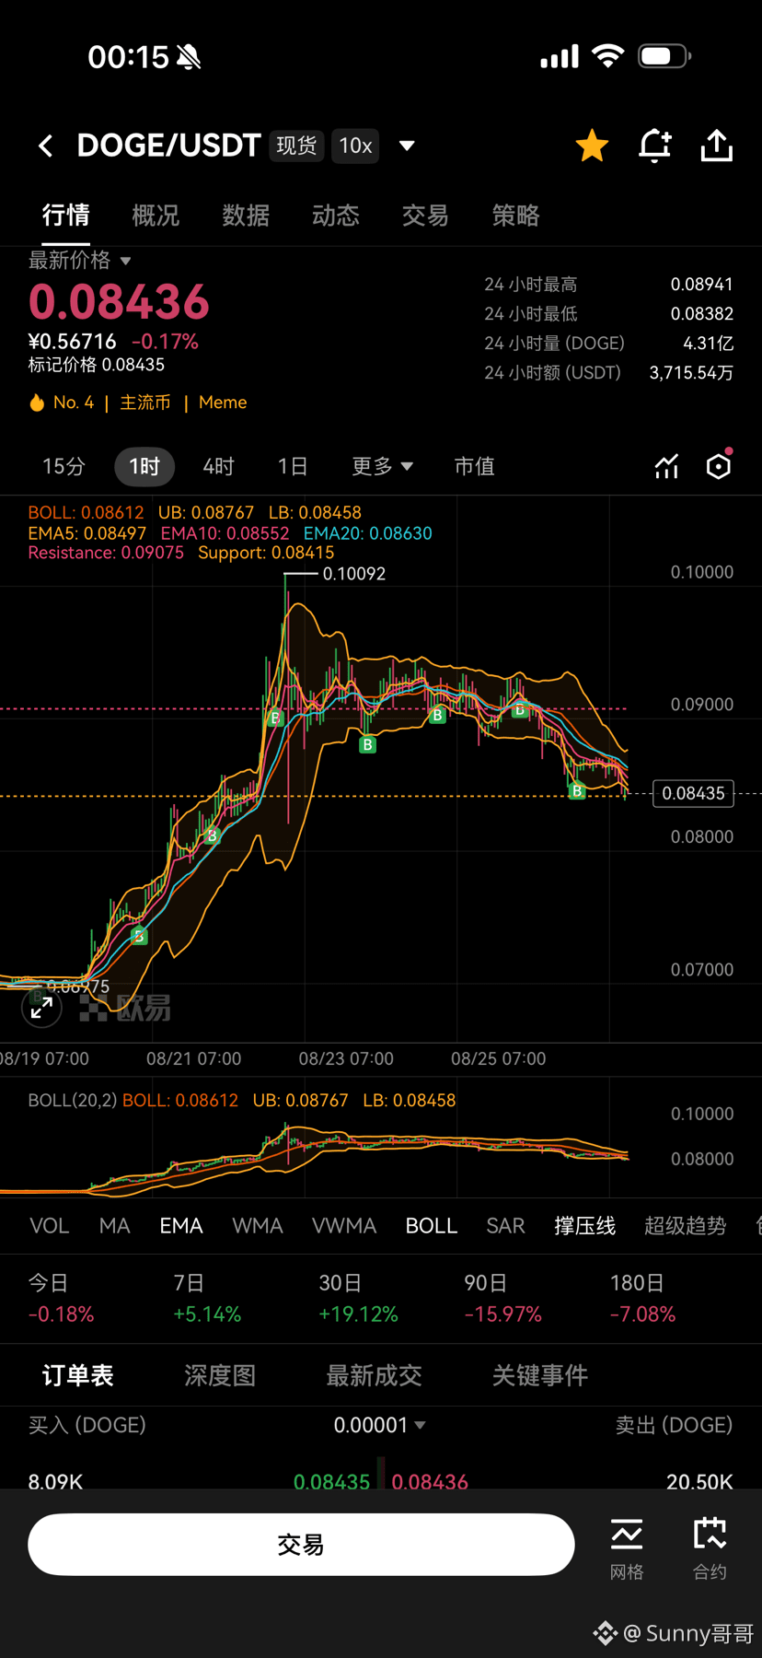The height and width of the screenshot is (1658, 762).
Task: Tap the Meme category tag
Action: click(223, 403)
